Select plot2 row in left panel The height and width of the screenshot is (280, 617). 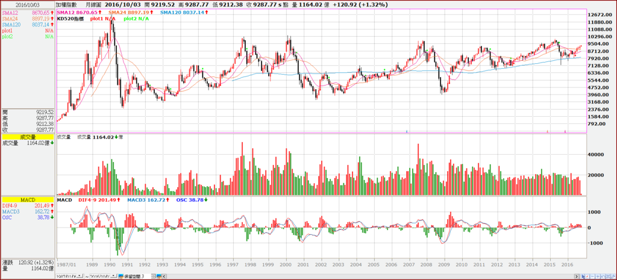click(28, 36)
